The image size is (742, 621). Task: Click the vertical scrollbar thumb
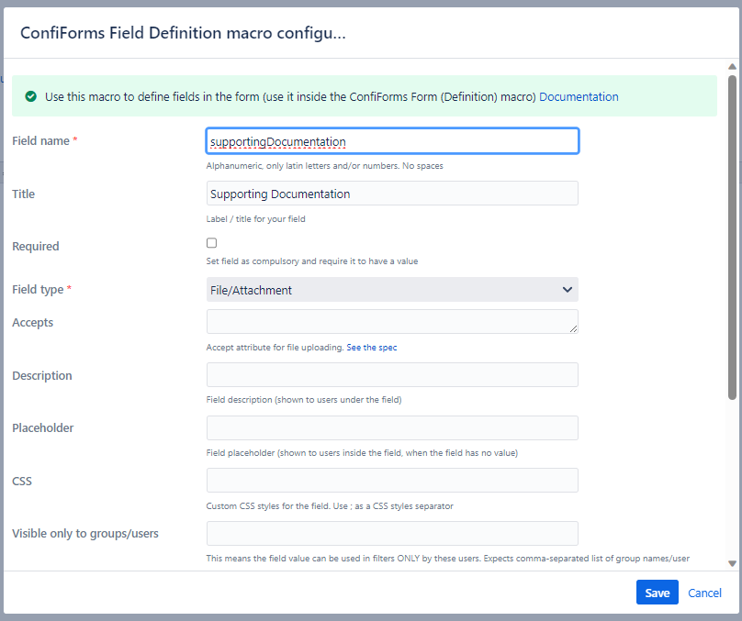coord(732,238)
